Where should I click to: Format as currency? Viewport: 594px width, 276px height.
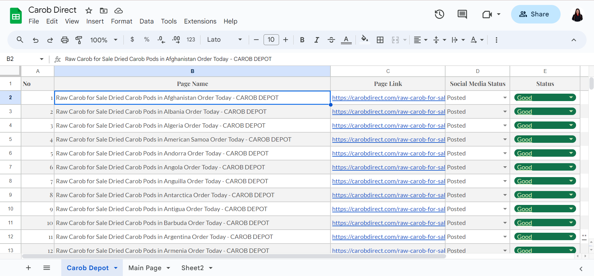click(132, 40)
